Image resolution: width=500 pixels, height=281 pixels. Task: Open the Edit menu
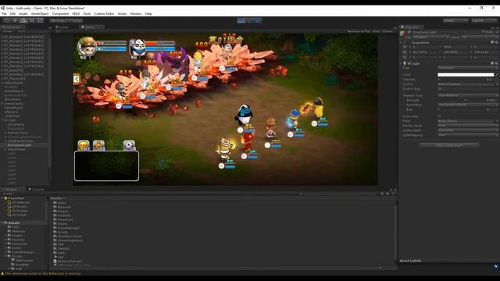[x=12, y=14]
